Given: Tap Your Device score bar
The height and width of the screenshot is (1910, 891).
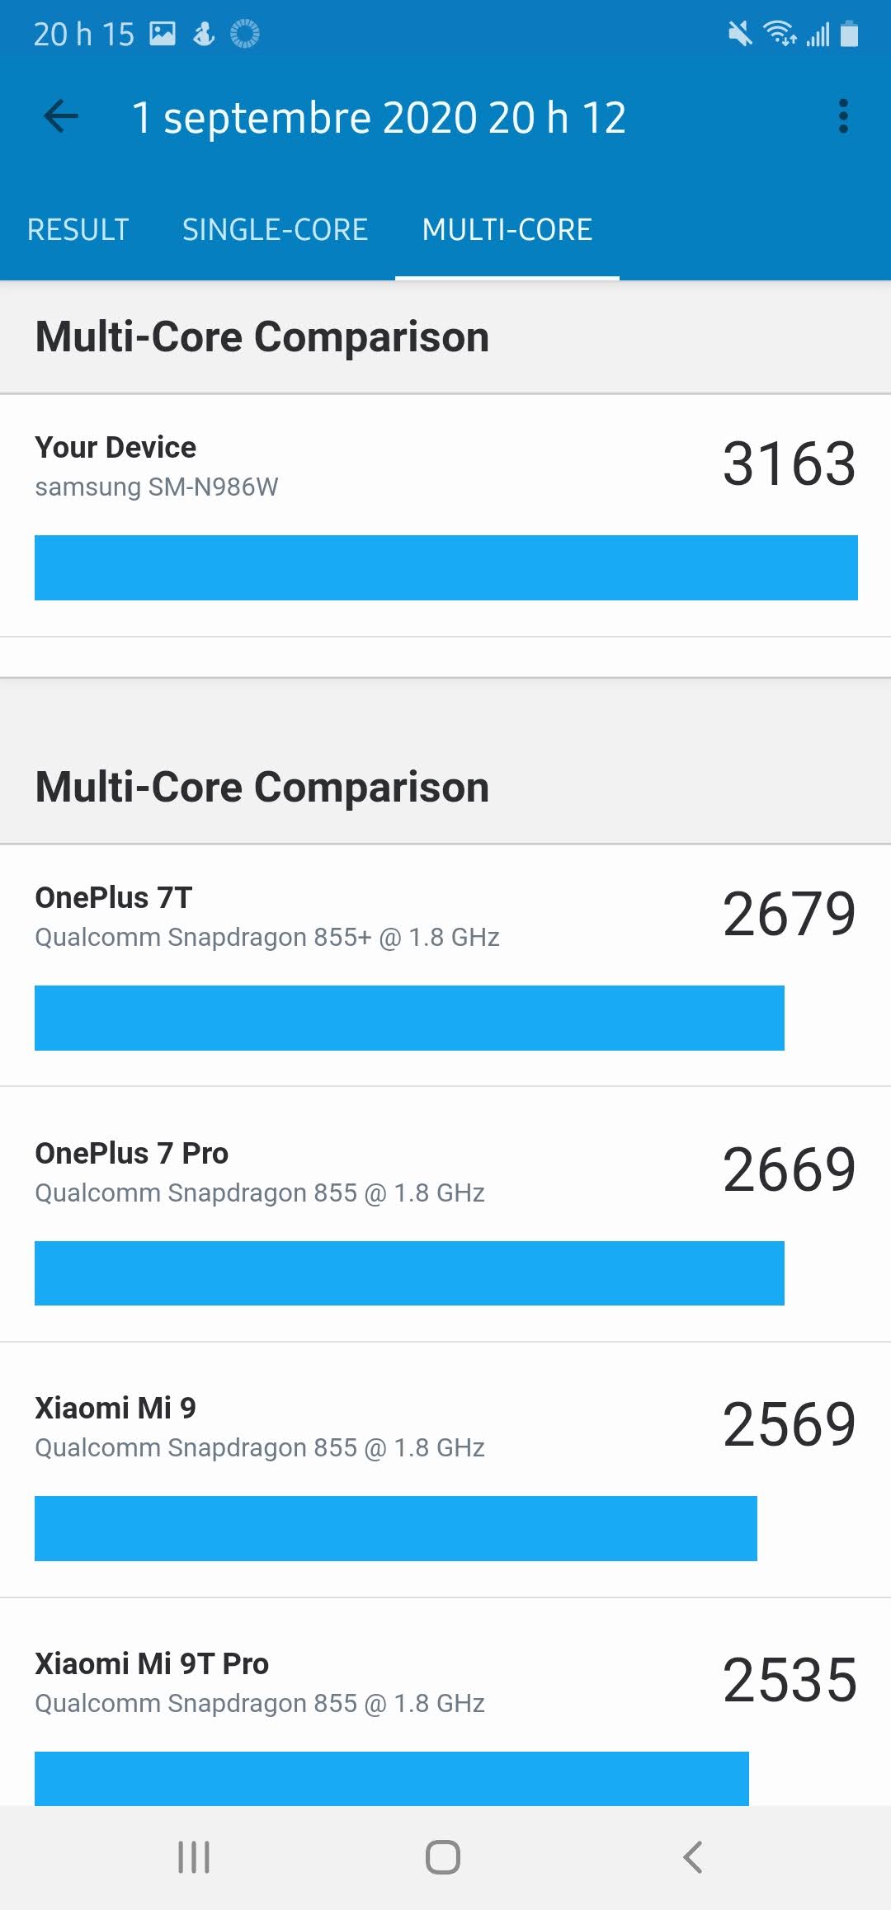Looking at the screenshot, I should coord(445,567).
